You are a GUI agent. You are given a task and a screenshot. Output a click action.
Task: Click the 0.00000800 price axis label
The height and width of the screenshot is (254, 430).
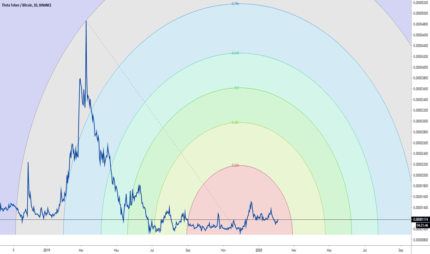point(421,240)
